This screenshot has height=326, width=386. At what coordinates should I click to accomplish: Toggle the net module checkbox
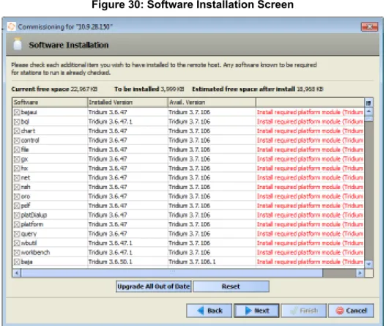click(17, 178)
